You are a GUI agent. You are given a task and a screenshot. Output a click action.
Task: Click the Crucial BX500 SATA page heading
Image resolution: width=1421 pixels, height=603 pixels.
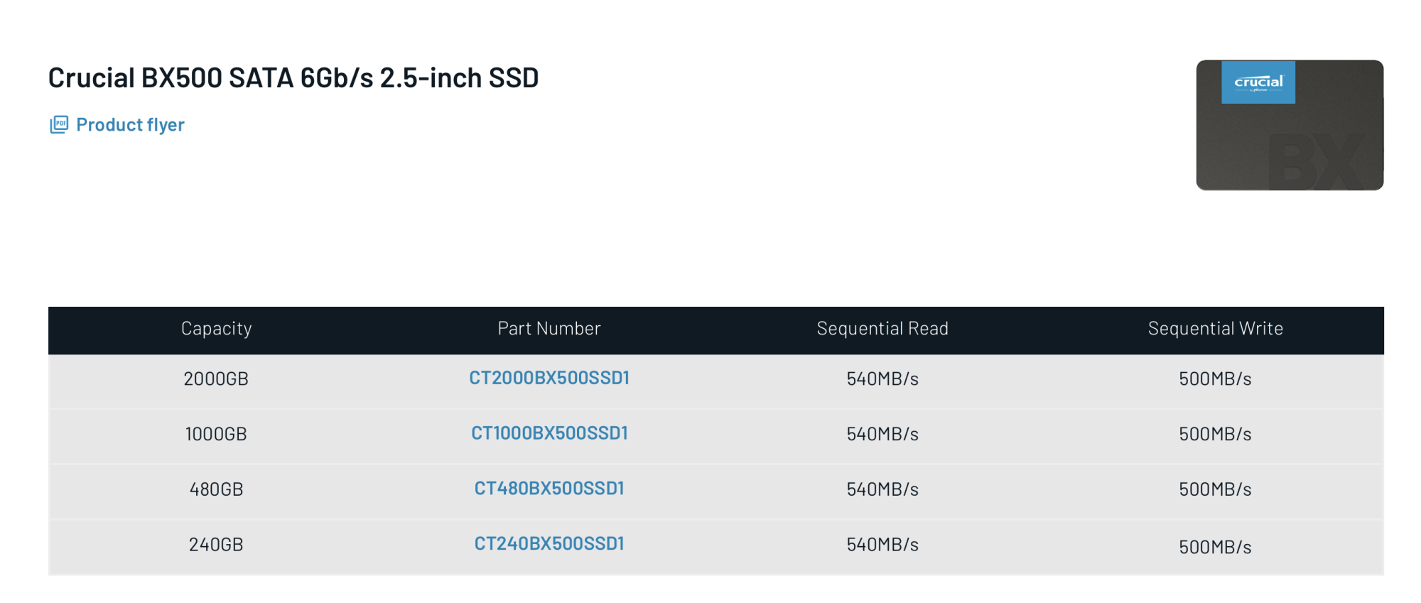[293, 77]
